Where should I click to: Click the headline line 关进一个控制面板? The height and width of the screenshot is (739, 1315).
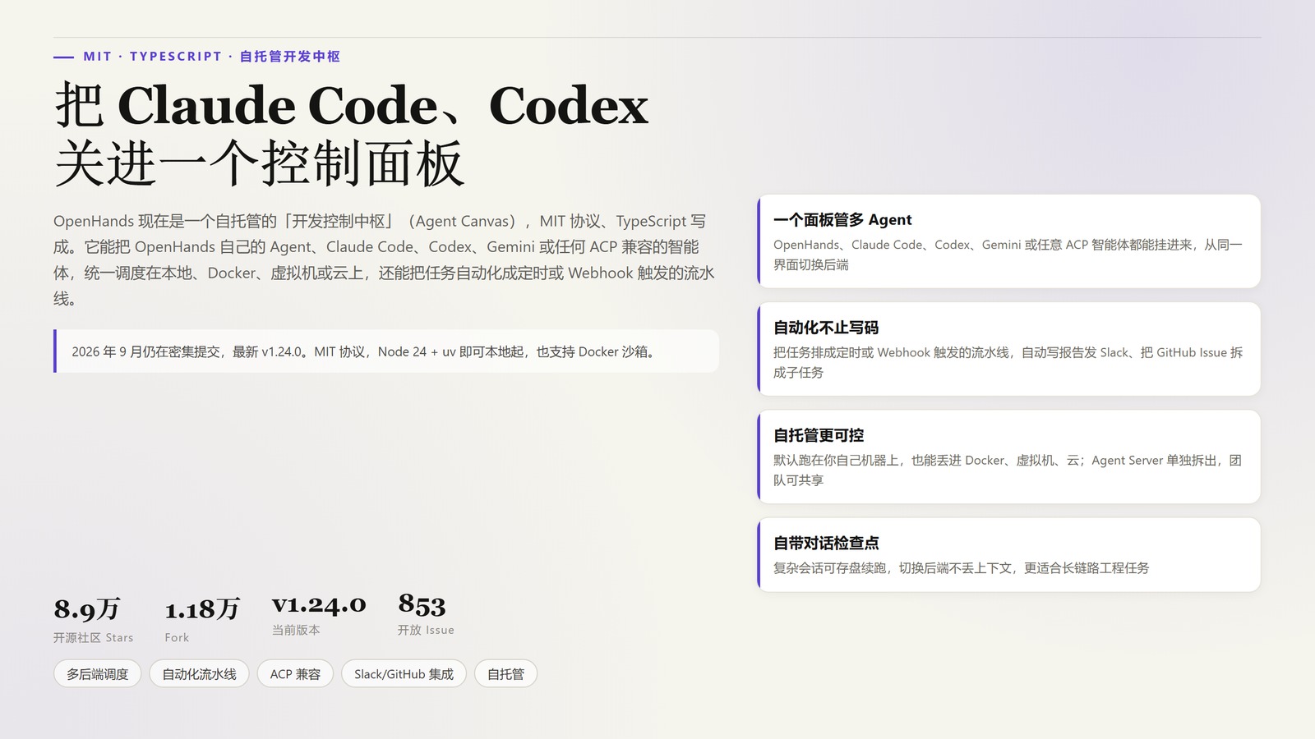(x=260, y=163)
